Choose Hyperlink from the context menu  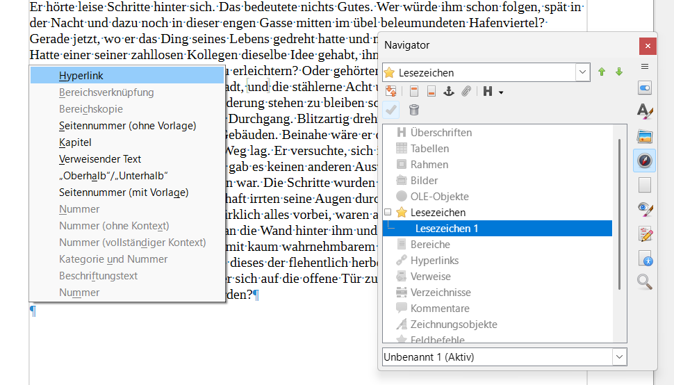pos(81,76)
